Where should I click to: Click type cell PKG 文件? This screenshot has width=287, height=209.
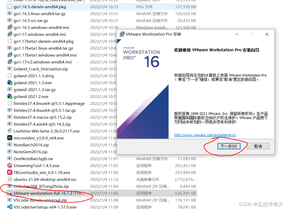pos(144,7)
